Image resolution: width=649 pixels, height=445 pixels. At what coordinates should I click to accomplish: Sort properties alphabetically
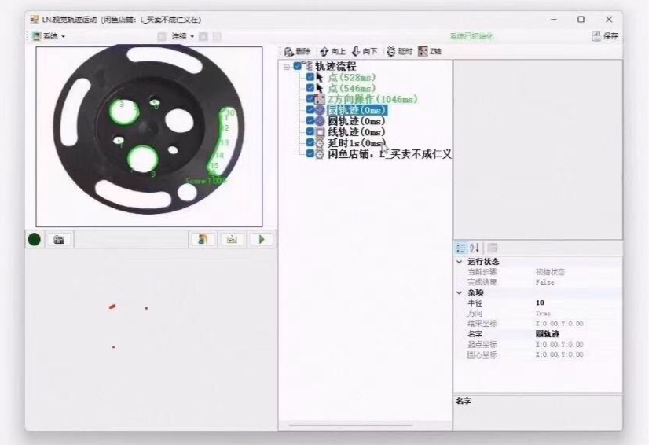(x=475, y=248)
